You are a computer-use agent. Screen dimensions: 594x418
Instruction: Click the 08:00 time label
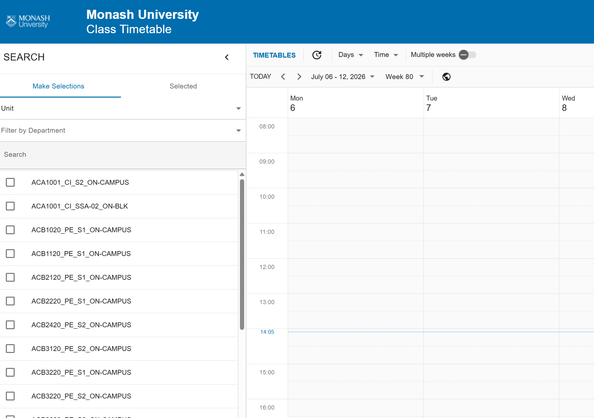[x=267, y=127]
